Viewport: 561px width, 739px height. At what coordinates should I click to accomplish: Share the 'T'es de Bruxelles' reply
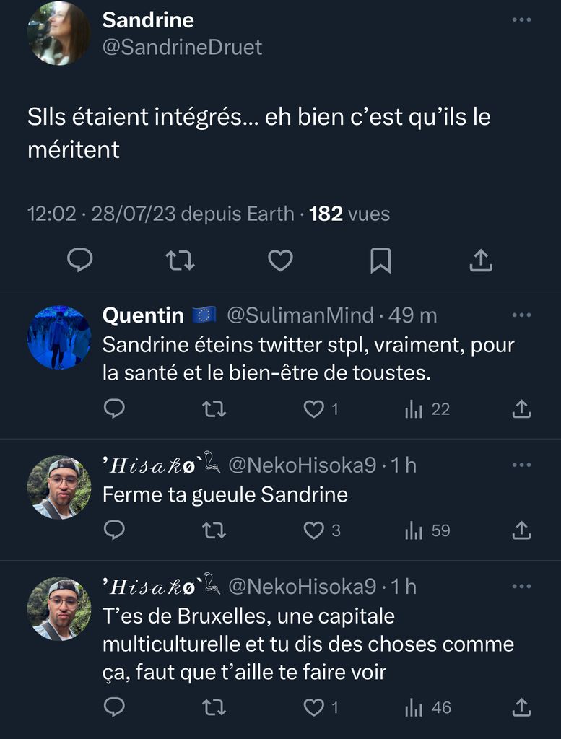521,708
